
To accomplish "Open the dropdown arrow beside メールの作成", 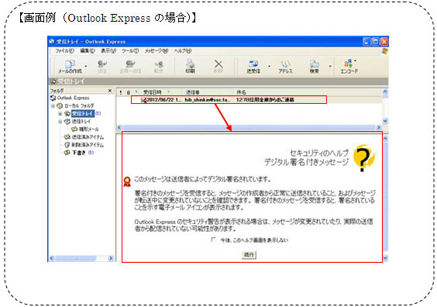I will [86, 67].
